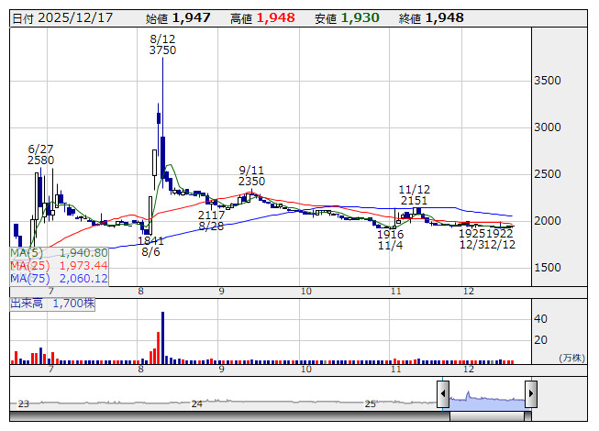Image resolution: width=599 pixels, height=431 pixels.
Task: Click the right arrow handle of the range navigator
Action: pos(530,395)
